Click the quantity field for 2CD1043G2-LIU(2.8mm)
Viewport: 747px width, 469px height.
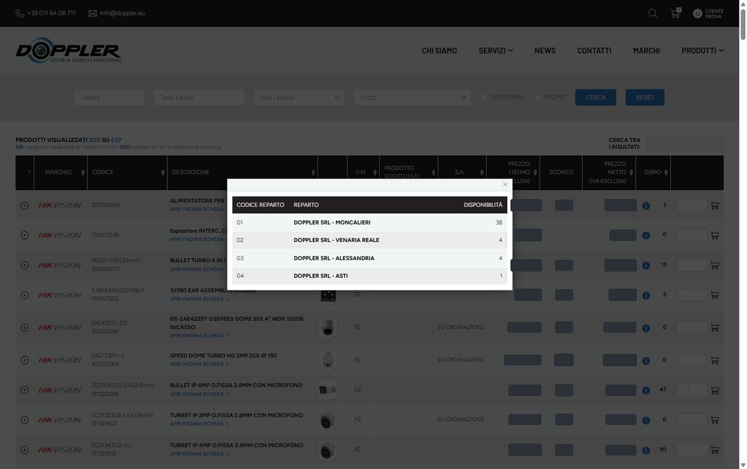692,390
